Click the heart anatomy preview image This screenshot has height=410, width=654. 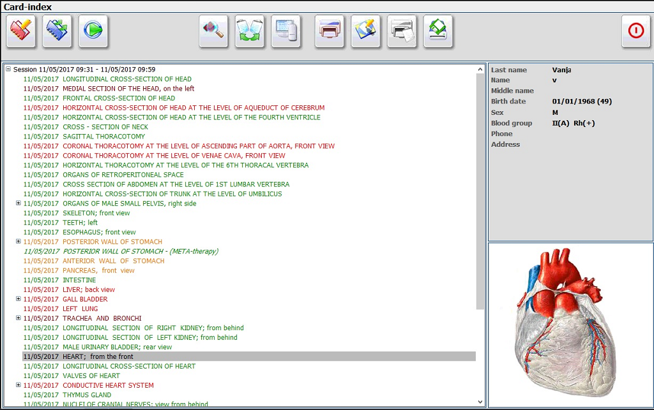click(570, 324)
